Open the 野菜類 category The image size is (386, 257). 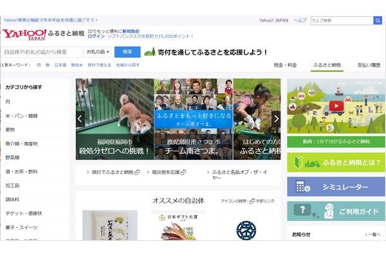pos(12,157)
